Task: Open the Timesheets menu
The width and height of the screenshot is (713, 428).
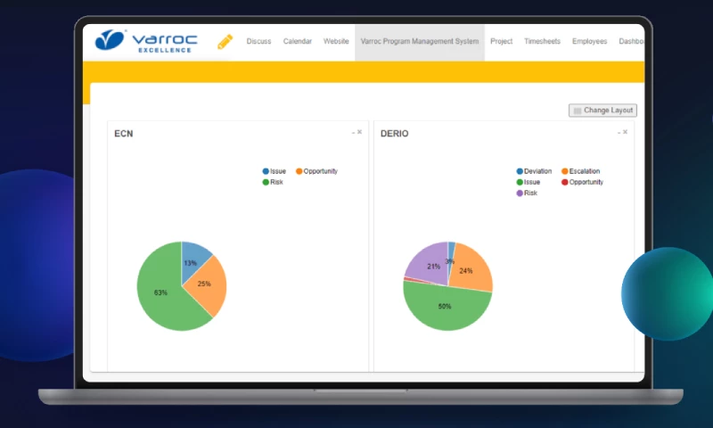Action: [x=542, y=41]
